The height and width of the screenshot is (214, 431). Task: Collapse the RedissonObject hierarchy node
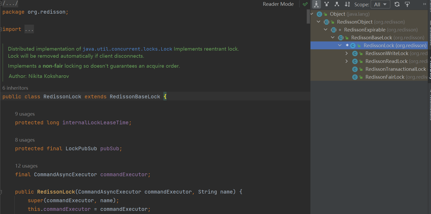click(x=319, y=22)
